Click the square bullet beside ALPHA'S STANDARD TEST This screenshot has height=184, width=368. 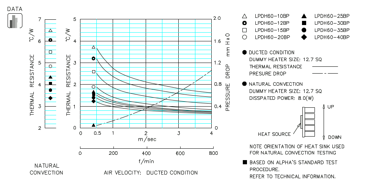(245, 162)
